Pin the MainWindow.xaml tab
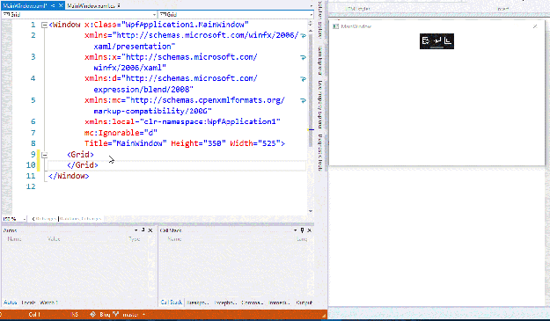 pos(54,5)
